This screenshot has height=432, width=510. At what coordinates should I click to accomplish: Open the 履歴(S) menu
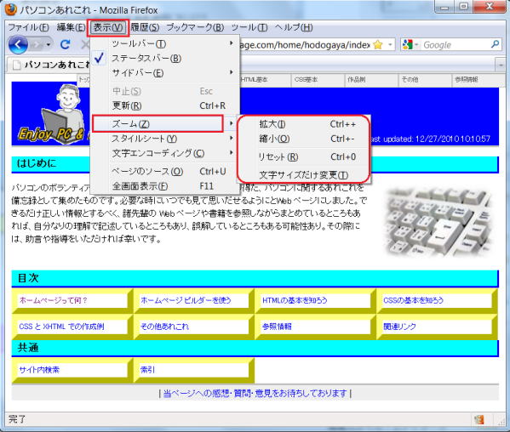145,27
